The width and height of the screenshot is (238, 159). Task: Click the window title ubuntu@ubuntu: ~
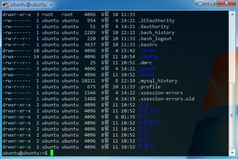pos(31,5)
